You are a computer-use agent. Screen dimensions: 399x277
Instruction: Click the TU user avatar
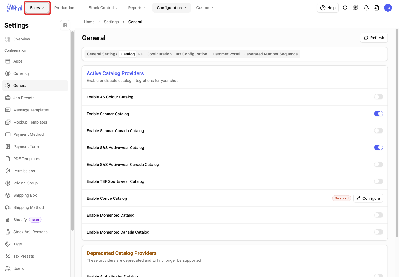tap(388, 8)
